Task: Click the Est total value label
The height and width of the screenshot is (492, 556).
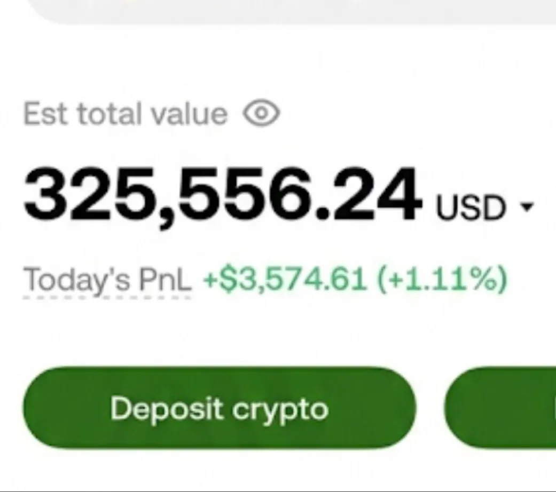Action: (x=126, y=114)
